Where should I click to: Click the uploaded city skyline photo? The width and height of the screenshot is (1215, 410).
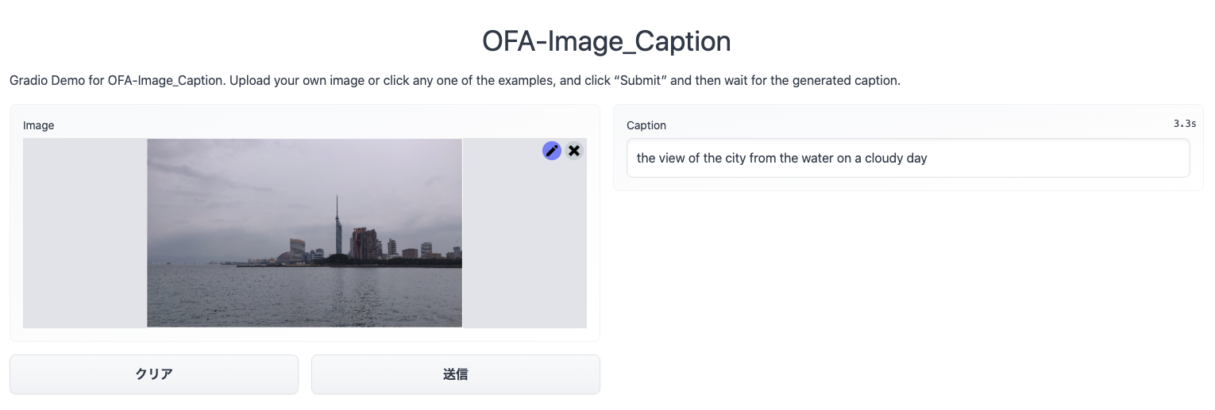click(x=304, y=232)
